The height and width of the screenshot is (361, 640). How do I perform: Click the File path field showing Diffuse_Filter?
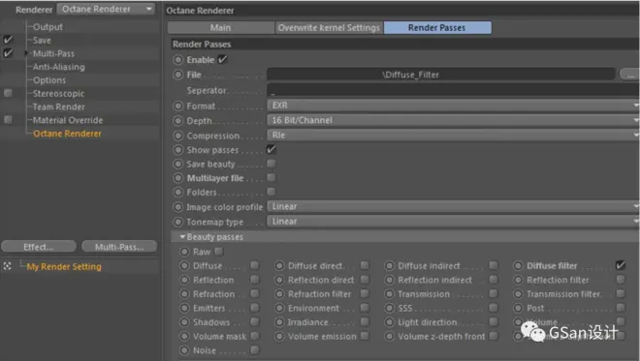(x=441, y=75)
